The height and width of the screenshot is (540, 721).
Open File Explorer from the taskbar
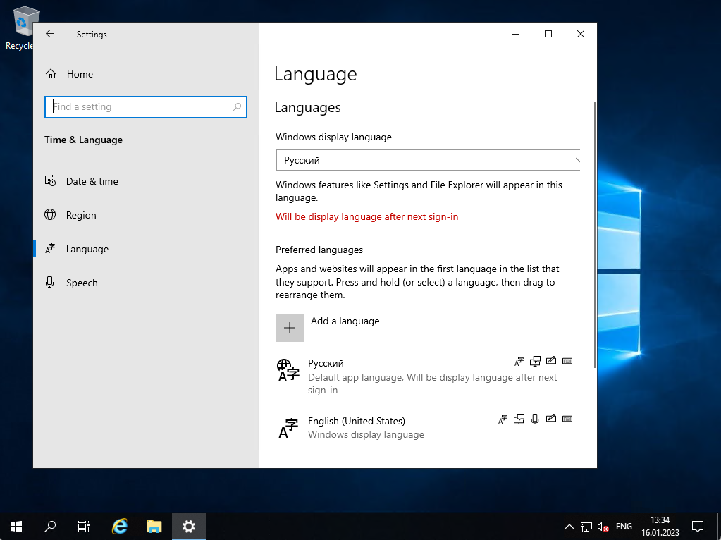click(154, 526)
